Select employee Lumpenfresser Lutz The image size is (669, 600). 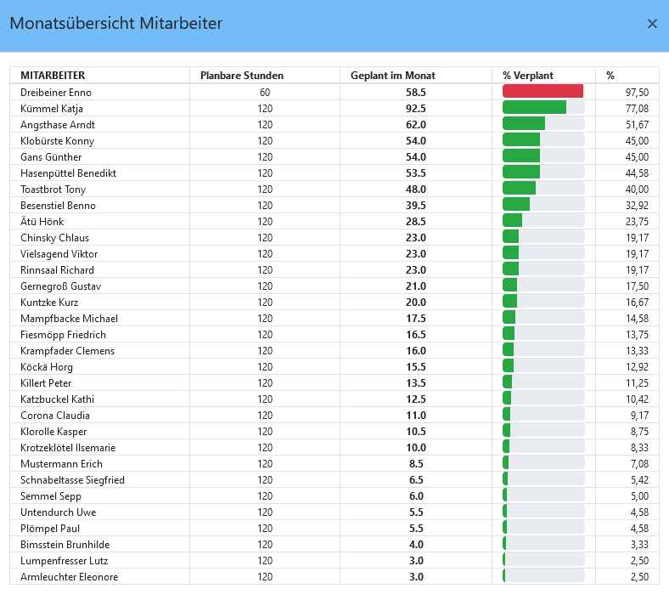(x=64, y=561)
